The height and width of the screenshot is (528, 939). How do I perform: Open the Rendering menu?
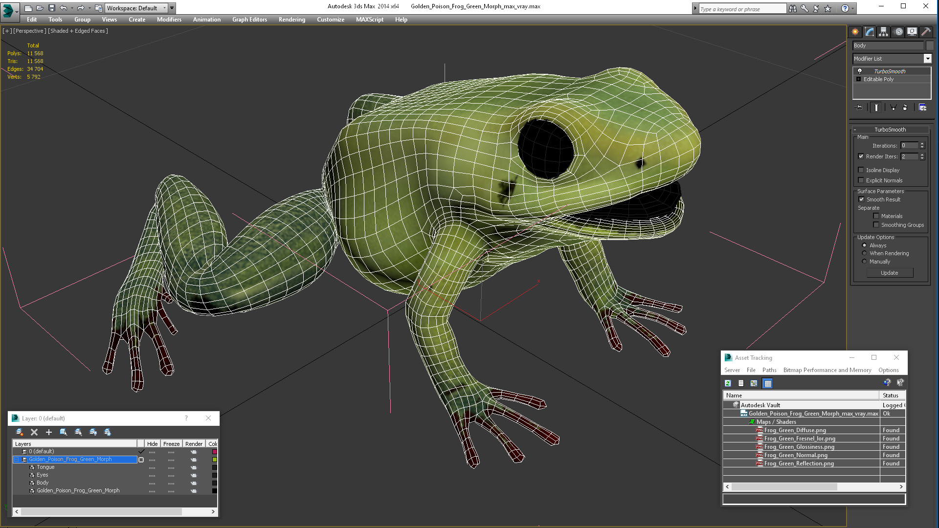click(291, 20)
